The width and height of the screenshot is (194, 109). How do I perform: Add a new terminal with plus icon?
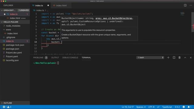[168, 58]
